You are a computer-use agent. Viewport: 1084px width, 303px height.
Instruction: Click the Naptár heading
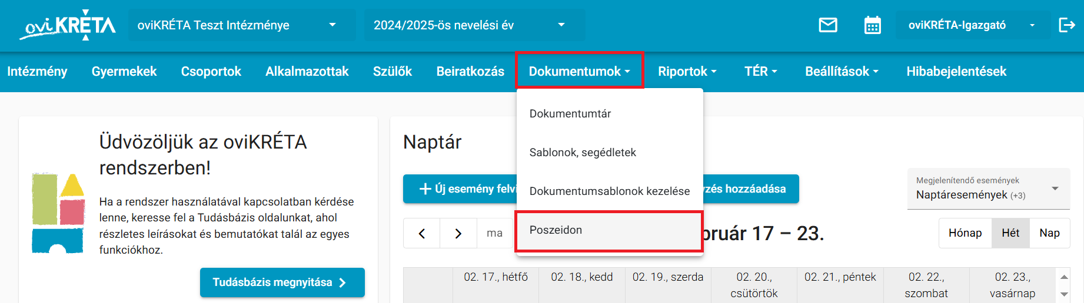432,142
